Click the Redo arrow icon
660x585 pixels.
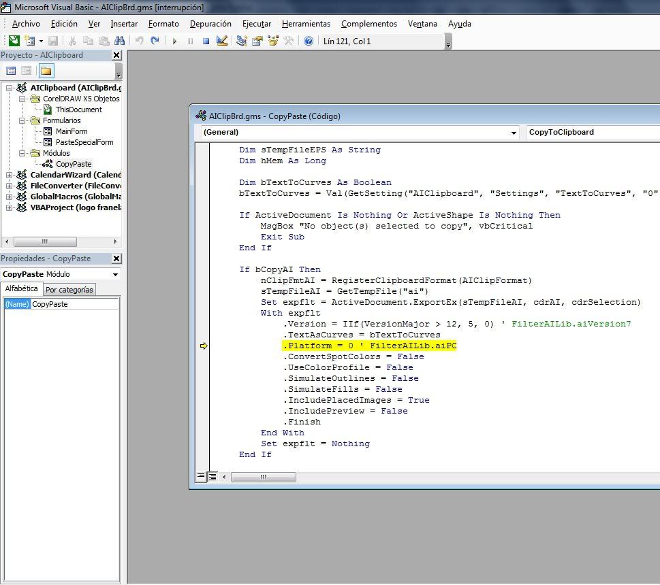[155, 41]
